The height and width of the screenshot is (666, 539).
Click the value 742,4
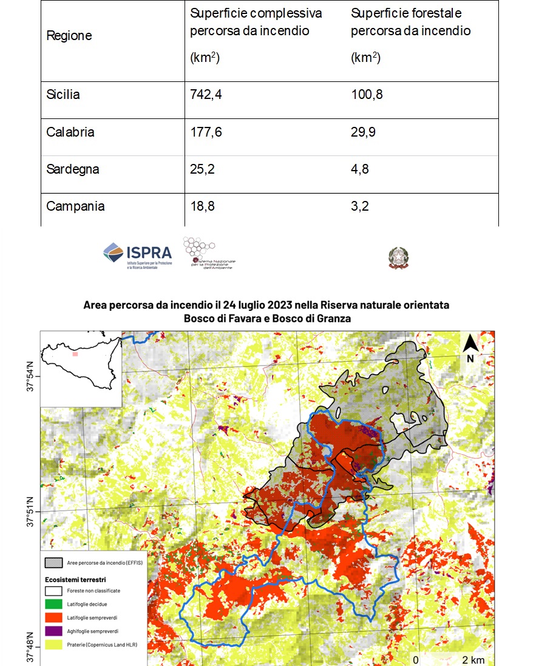click(206, 94)
